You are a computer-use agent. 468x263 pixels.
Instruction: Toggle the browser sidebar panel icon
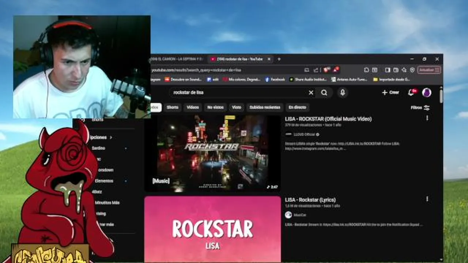tap(388, 70)
